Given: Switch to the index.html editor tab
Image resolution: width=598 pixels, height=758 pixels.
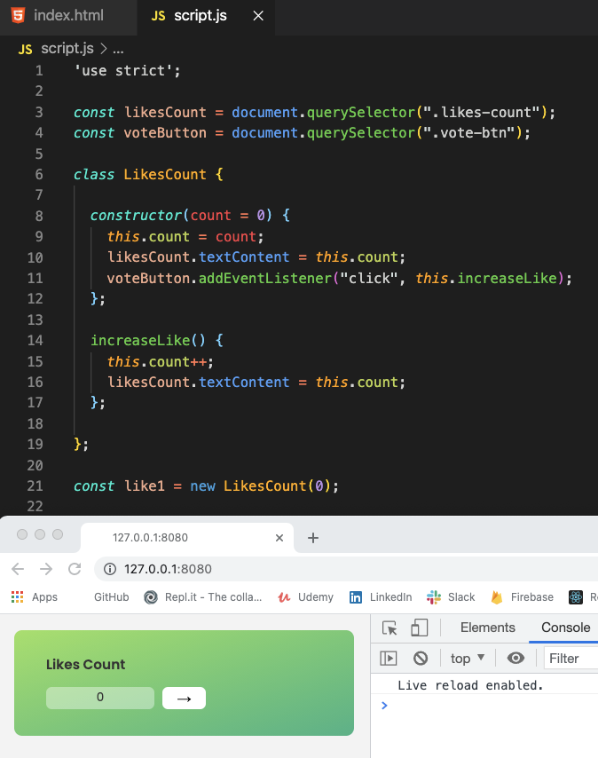Looking at the screenshot, I should 68,16.
